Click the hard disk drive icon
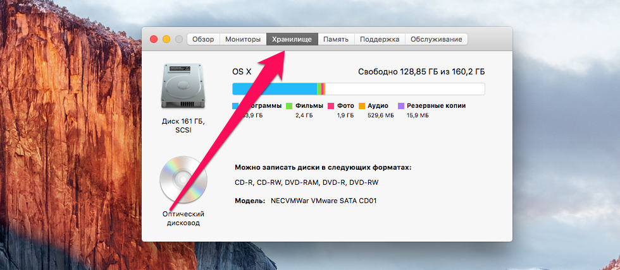Screen dimensions: 620x270 click(183, 86)
